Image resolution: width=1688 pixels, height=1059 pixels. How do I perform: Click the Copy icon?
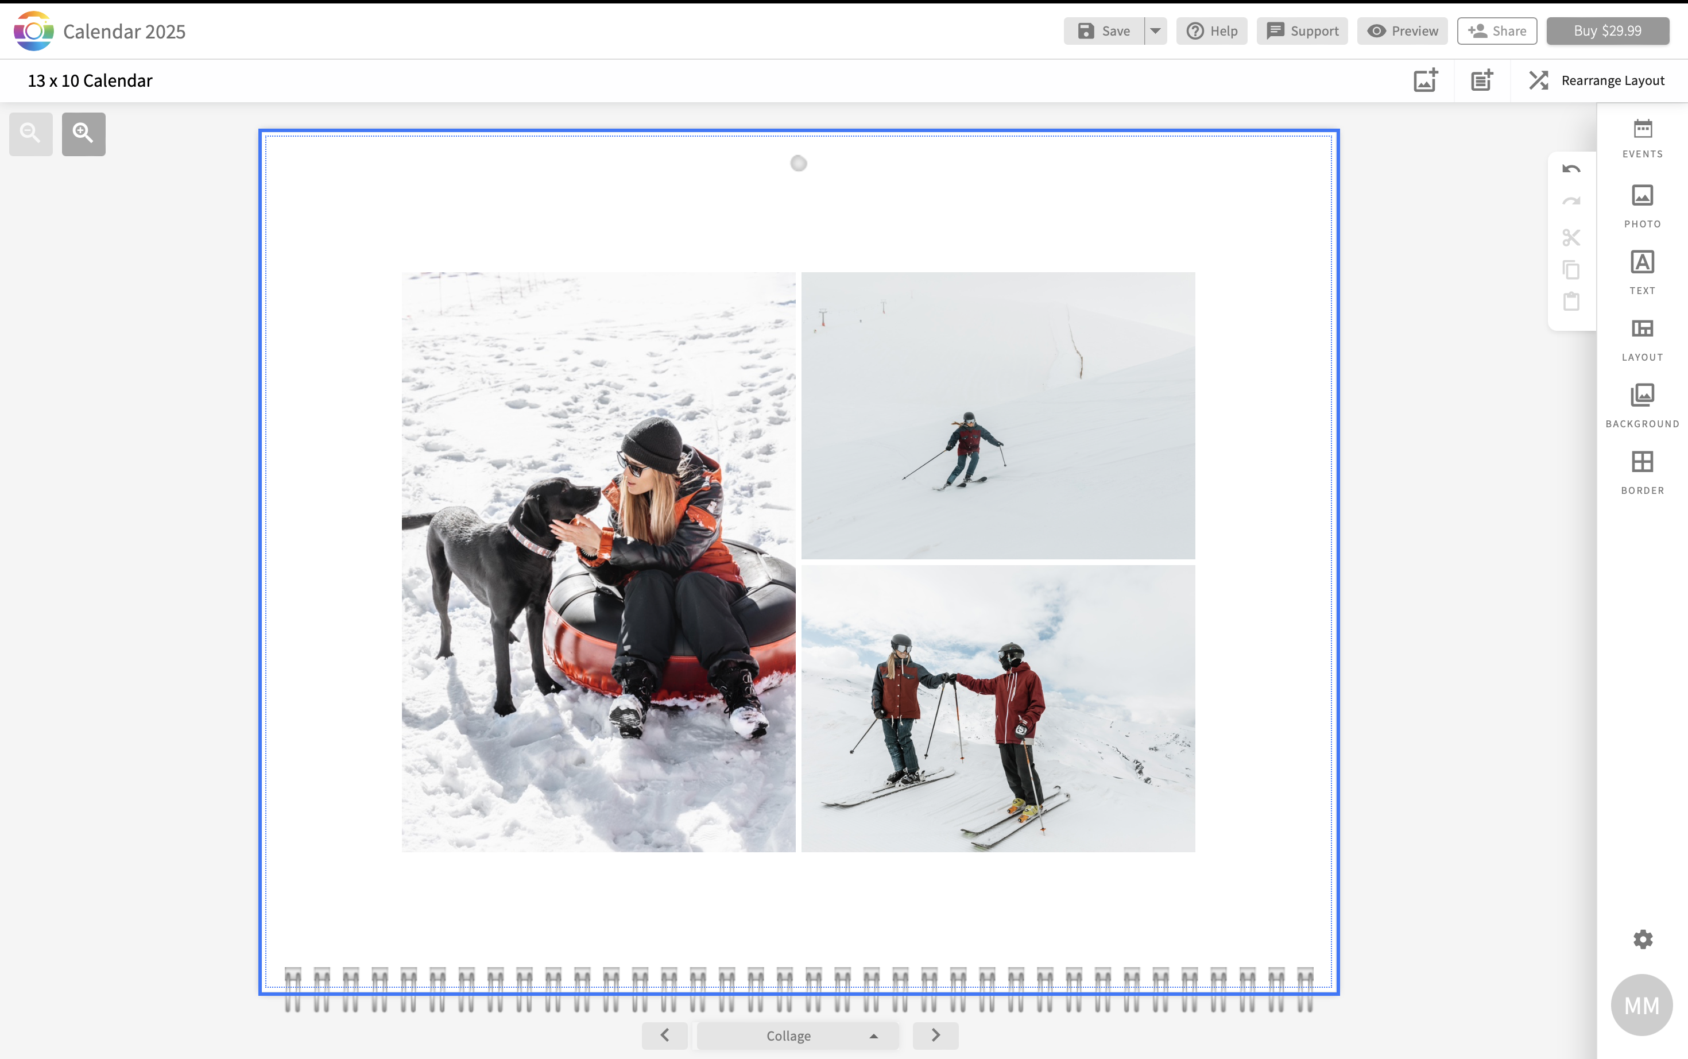pyautogui.click(x=1571, y=270)
